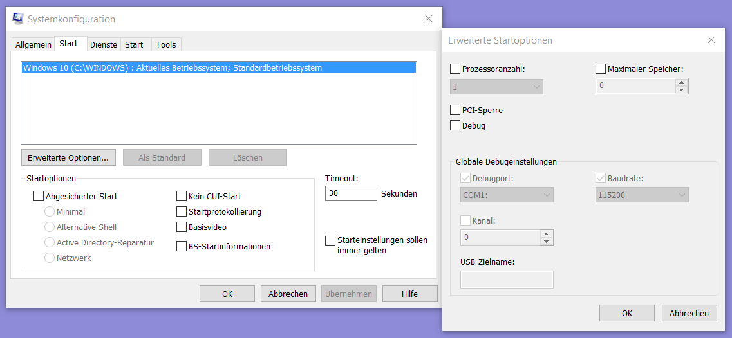Confirm OK in Erweiterte Startoptionen

pos(627,314)
